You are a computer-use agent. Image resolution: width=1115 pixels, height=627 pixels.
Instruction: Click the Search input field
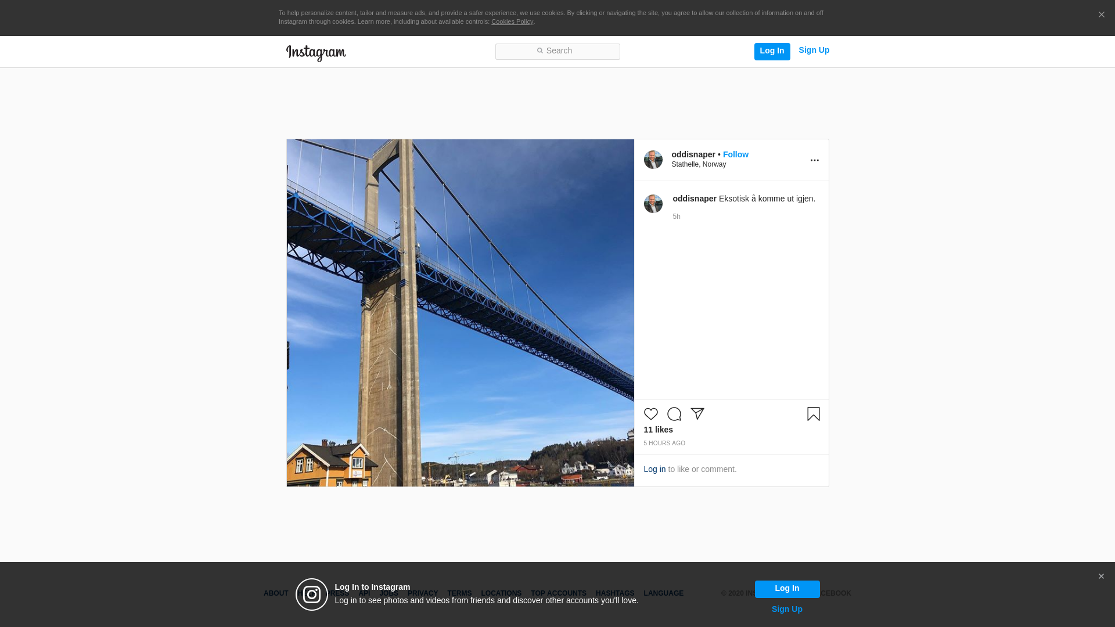(x=557, y=52)
